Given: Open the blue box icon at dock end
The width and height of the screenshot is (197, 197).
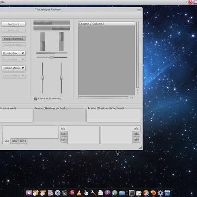Looking at the screenshot, I should 167,193.
